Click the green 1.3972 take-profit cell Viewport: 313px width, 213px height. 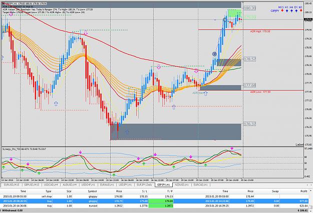click(x=161, y=205)
